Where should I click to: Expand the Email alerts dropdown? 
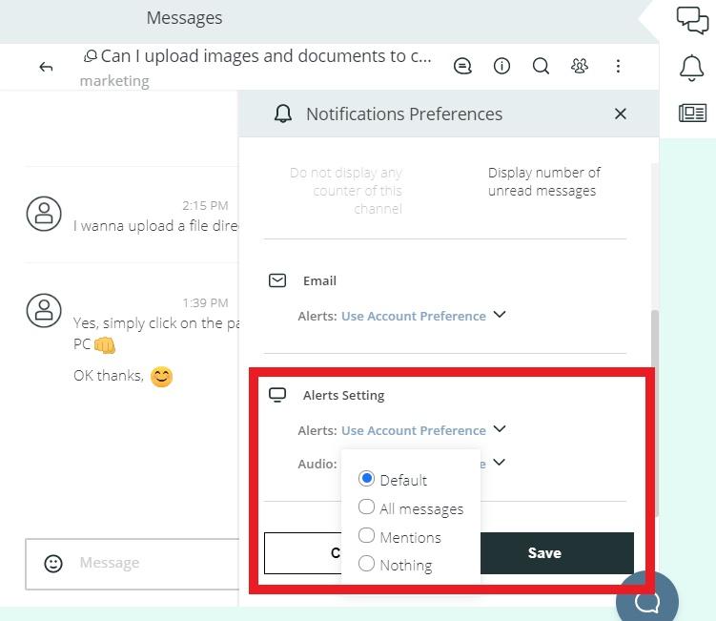click(499, 315)
